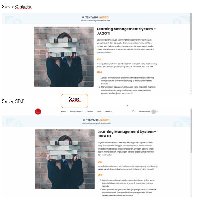The width and height of the screenshot is (197, 202).
Task: Click the book stack photo in top page
Action: 64,57
